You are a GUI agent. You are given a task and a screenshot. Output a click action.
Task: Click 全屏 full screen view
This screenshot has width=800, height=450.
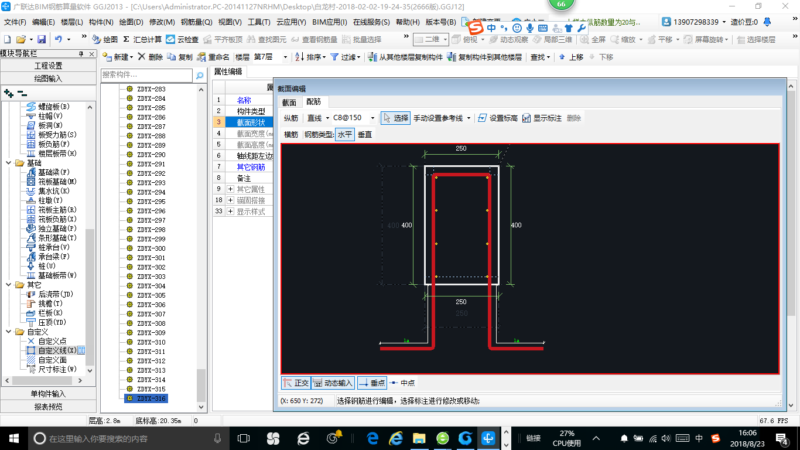pos(593,39)
